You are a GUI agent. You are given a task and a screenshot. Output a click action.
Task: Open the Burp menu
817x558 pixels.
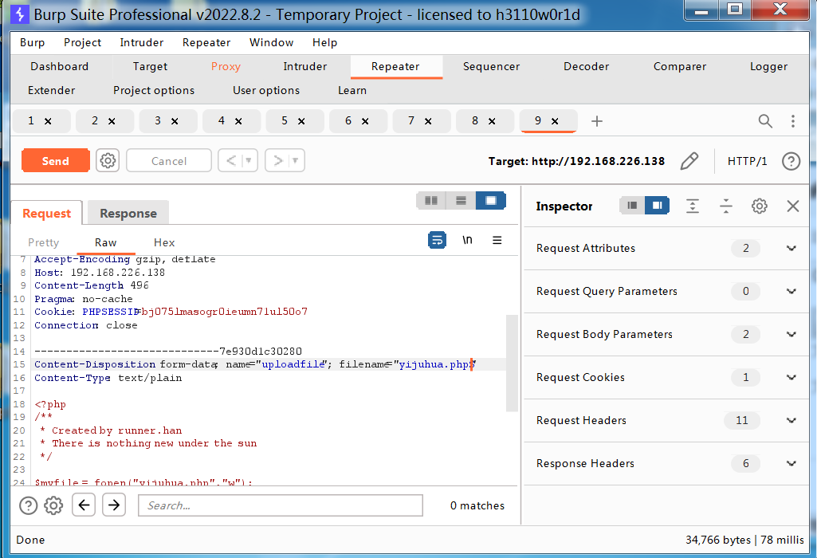(x=33, y=42)
